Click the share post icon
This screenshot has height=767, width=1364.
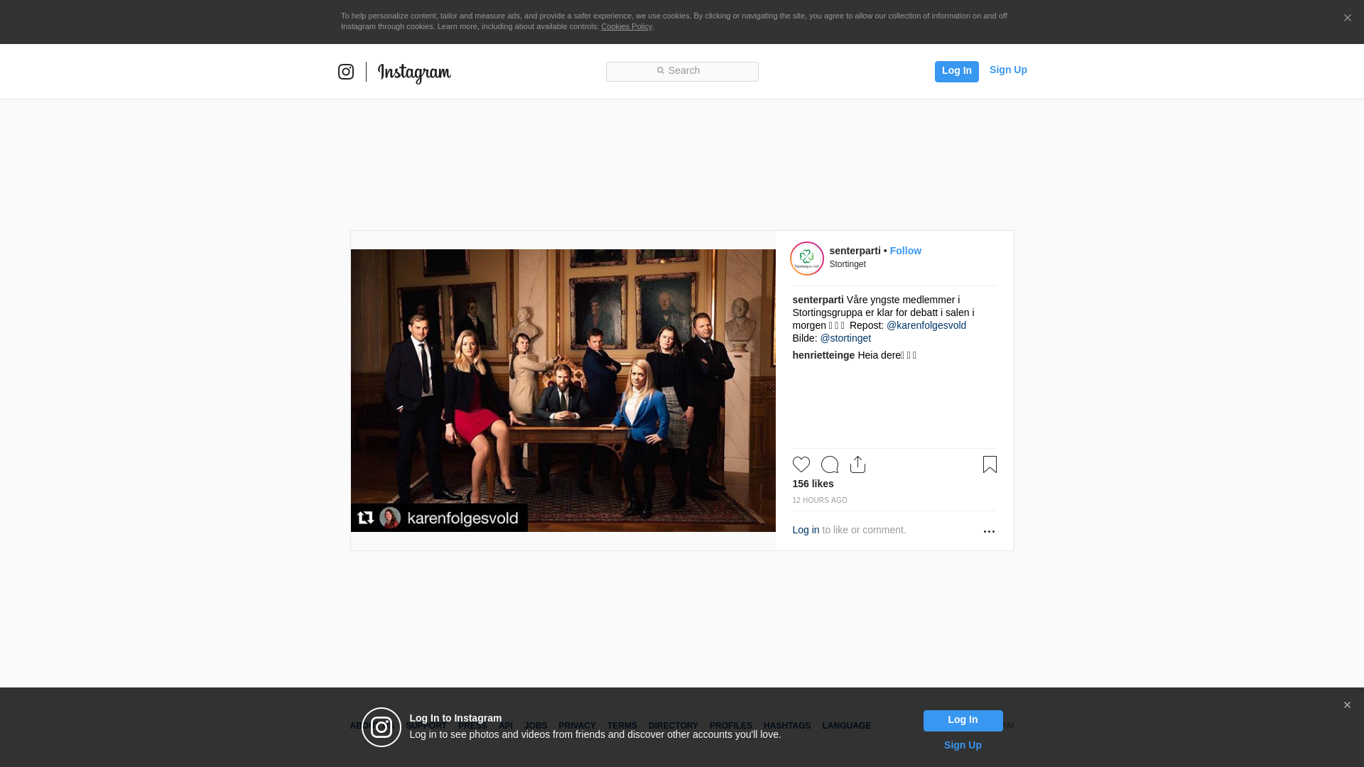pos(857,464)
